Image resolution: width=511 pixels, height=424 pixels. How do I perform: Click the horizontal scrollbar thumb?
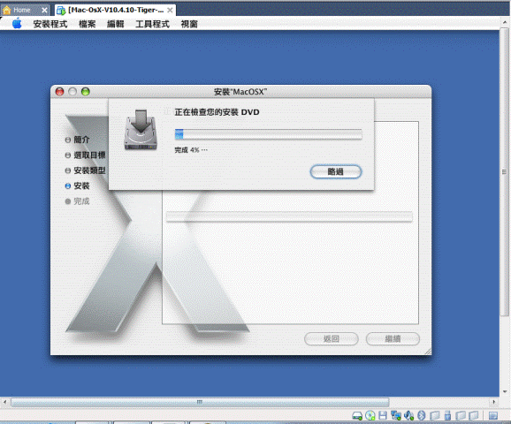point(200,402)
